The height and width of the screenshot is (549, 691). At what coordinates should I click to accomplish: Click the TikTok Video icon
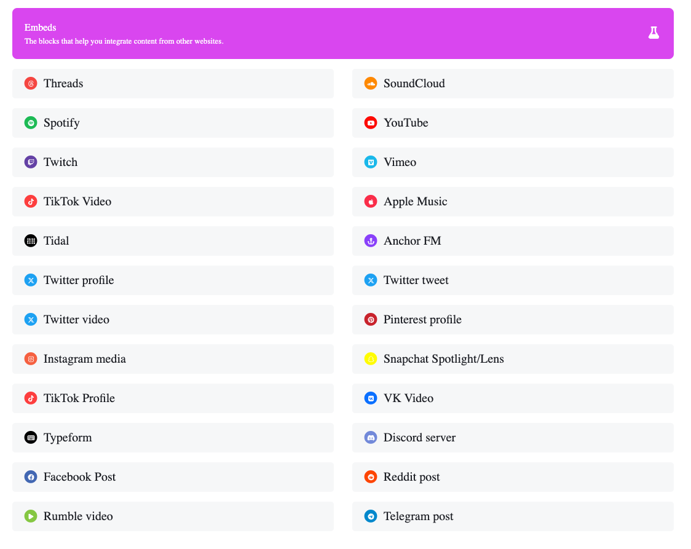pos(31,202)
